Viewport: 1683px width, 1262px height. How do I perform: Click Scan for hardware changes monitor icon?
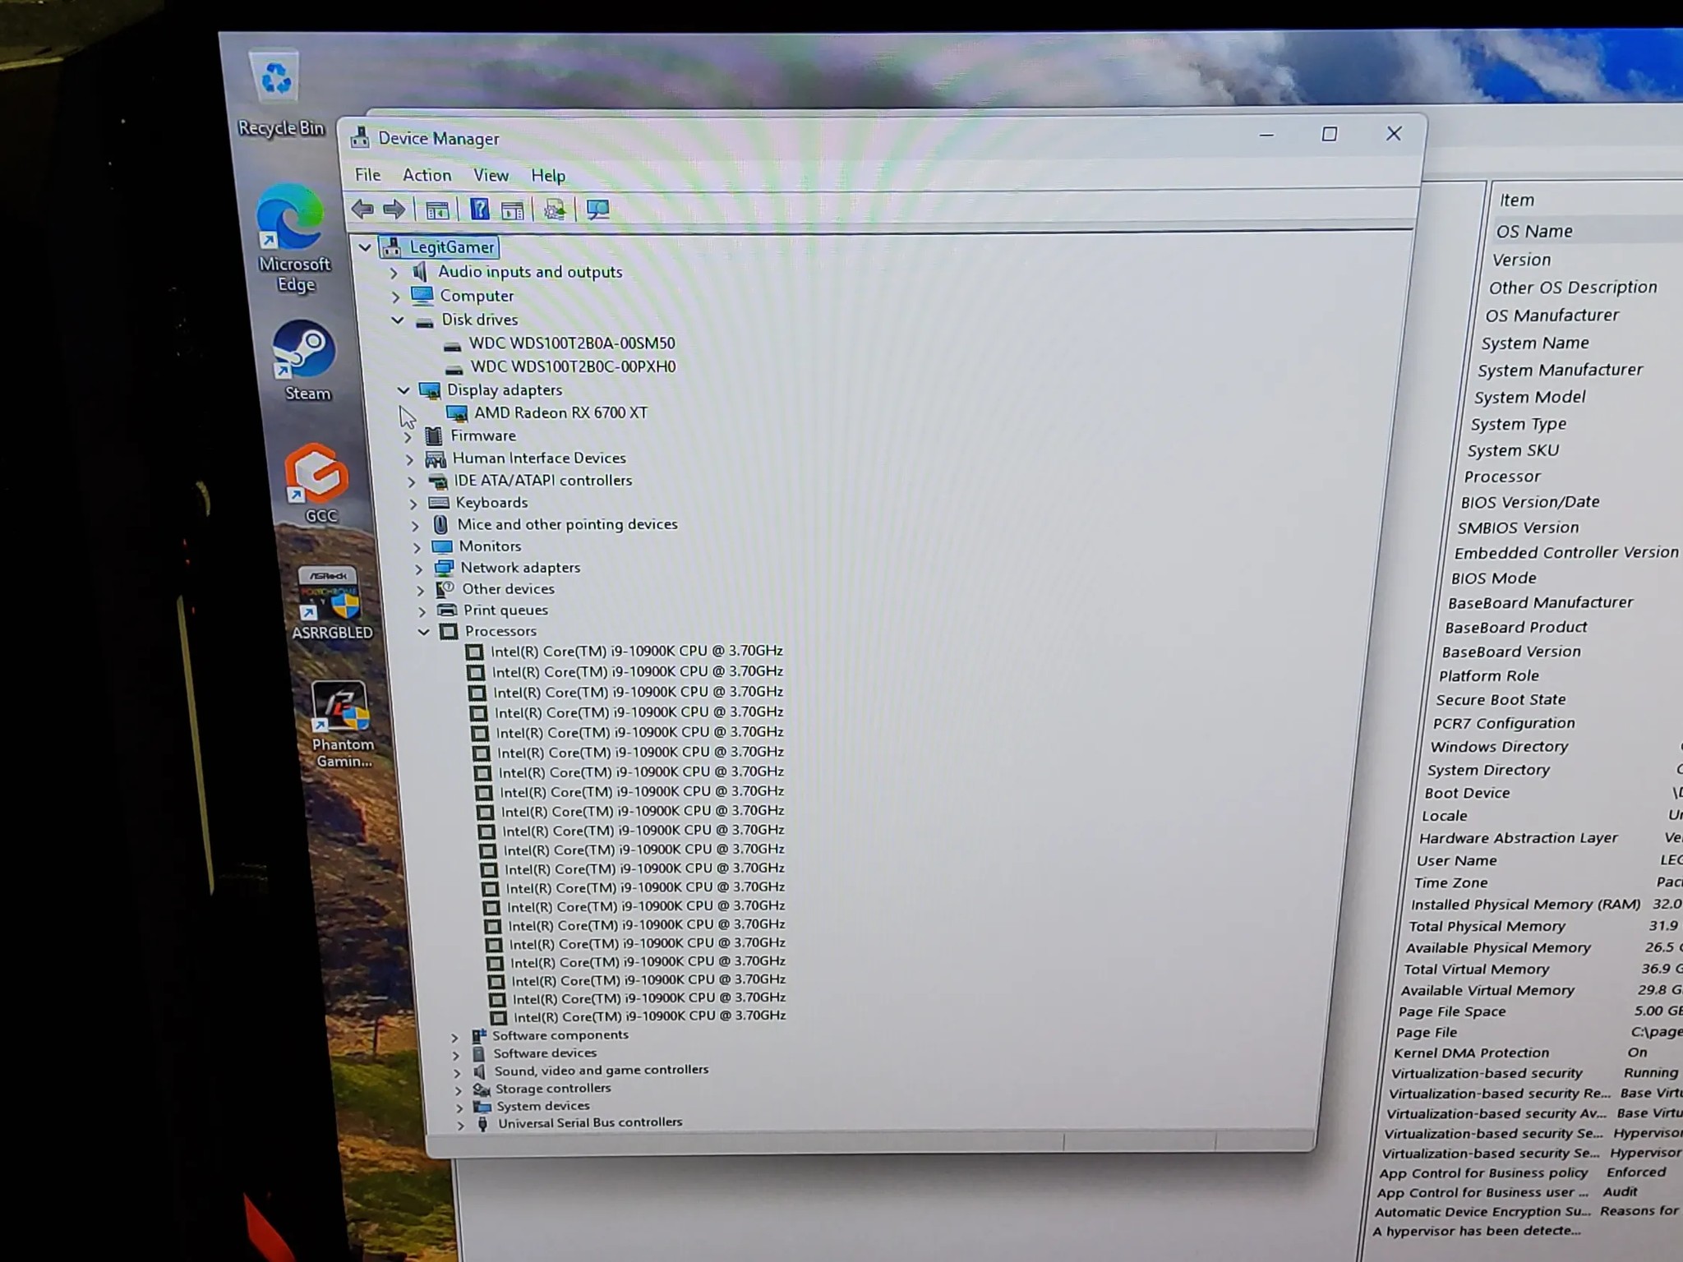click(597, 210)
